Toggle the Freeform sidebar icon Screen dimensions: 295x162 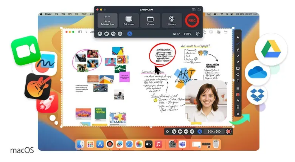pyautogui.click(x=80, y=32)
